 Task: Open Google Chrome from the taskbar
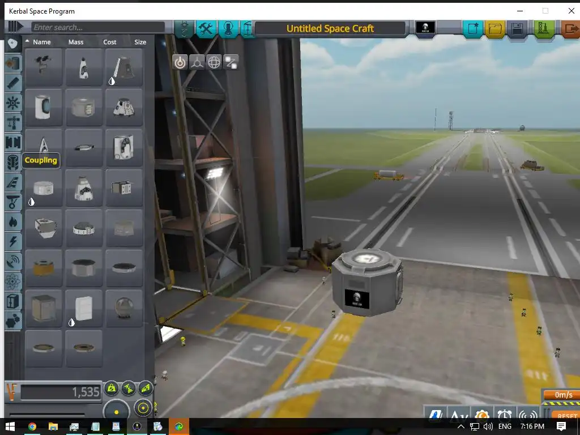point(32,427)
